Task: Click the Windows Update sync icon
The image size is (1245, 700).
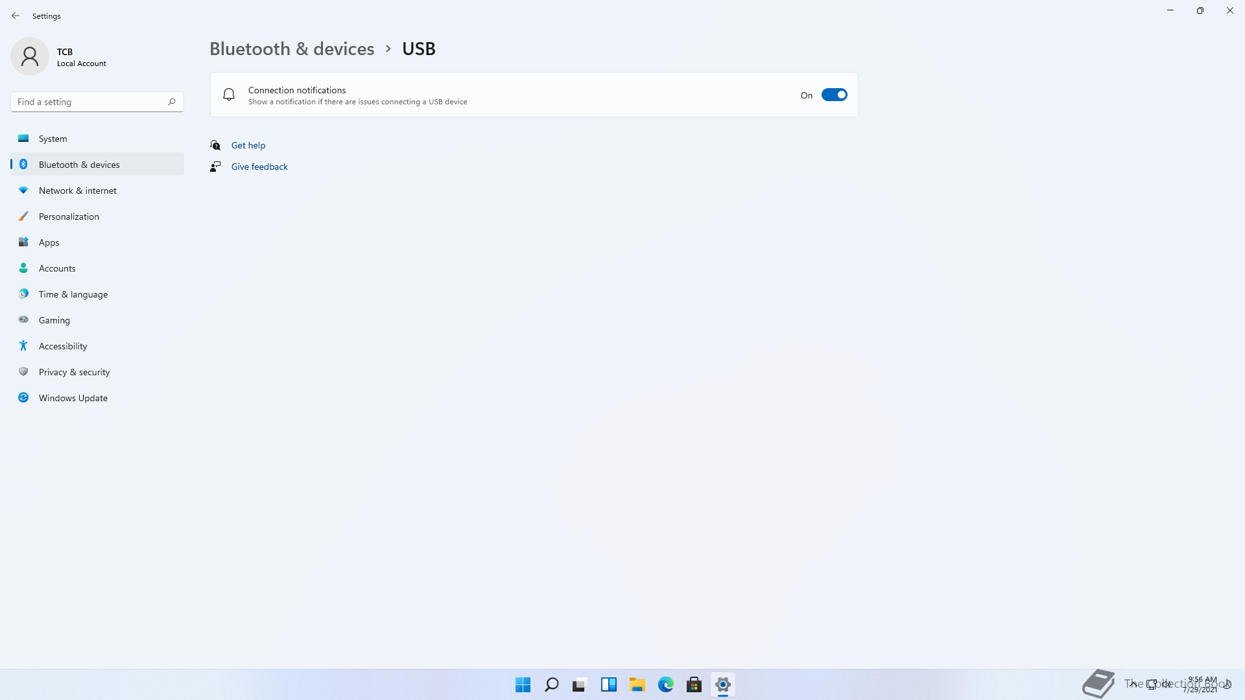Action: coord(23,398)
